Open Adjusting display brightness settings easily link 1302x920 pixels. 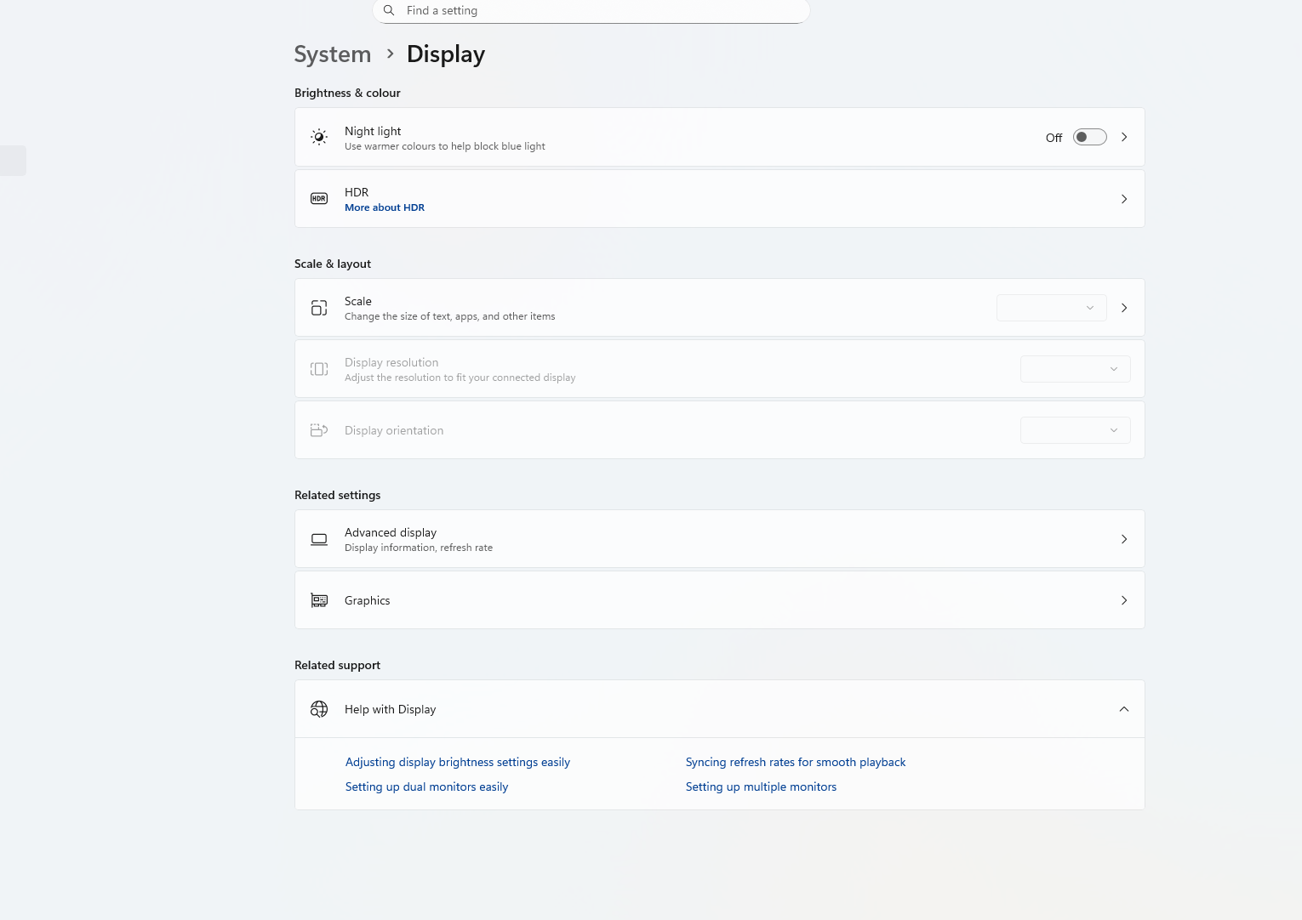(458, 762)
